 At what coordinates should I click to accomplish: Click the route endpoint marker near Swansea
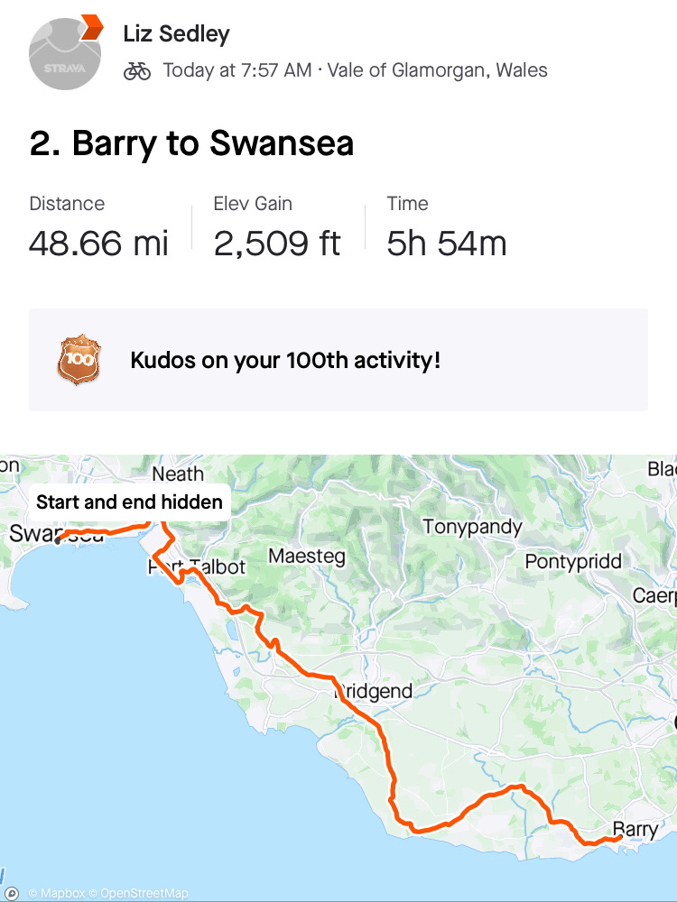click(x=58, y=540)
